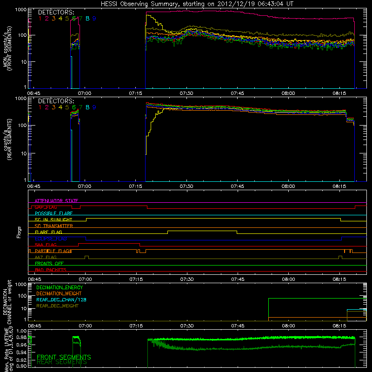Click 07:30 tick under front segments plot
Viewport: 372px width, 372px height.
(x=186, y=93)
